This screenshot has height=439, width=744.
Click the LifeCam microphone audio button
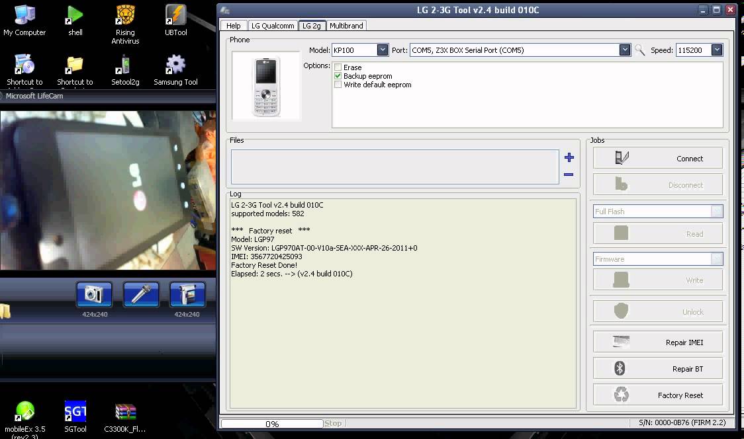[x=141, y=294]
